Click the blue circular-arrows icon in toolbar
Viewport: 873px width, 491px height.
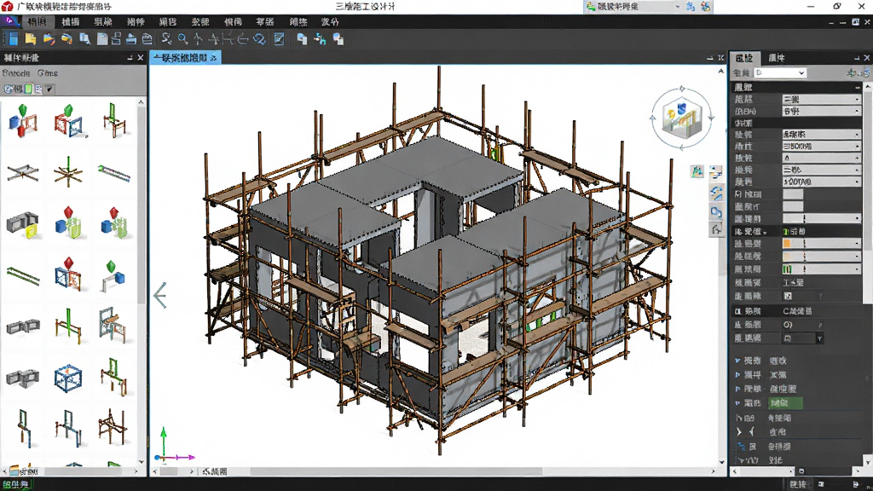[259, 39]
